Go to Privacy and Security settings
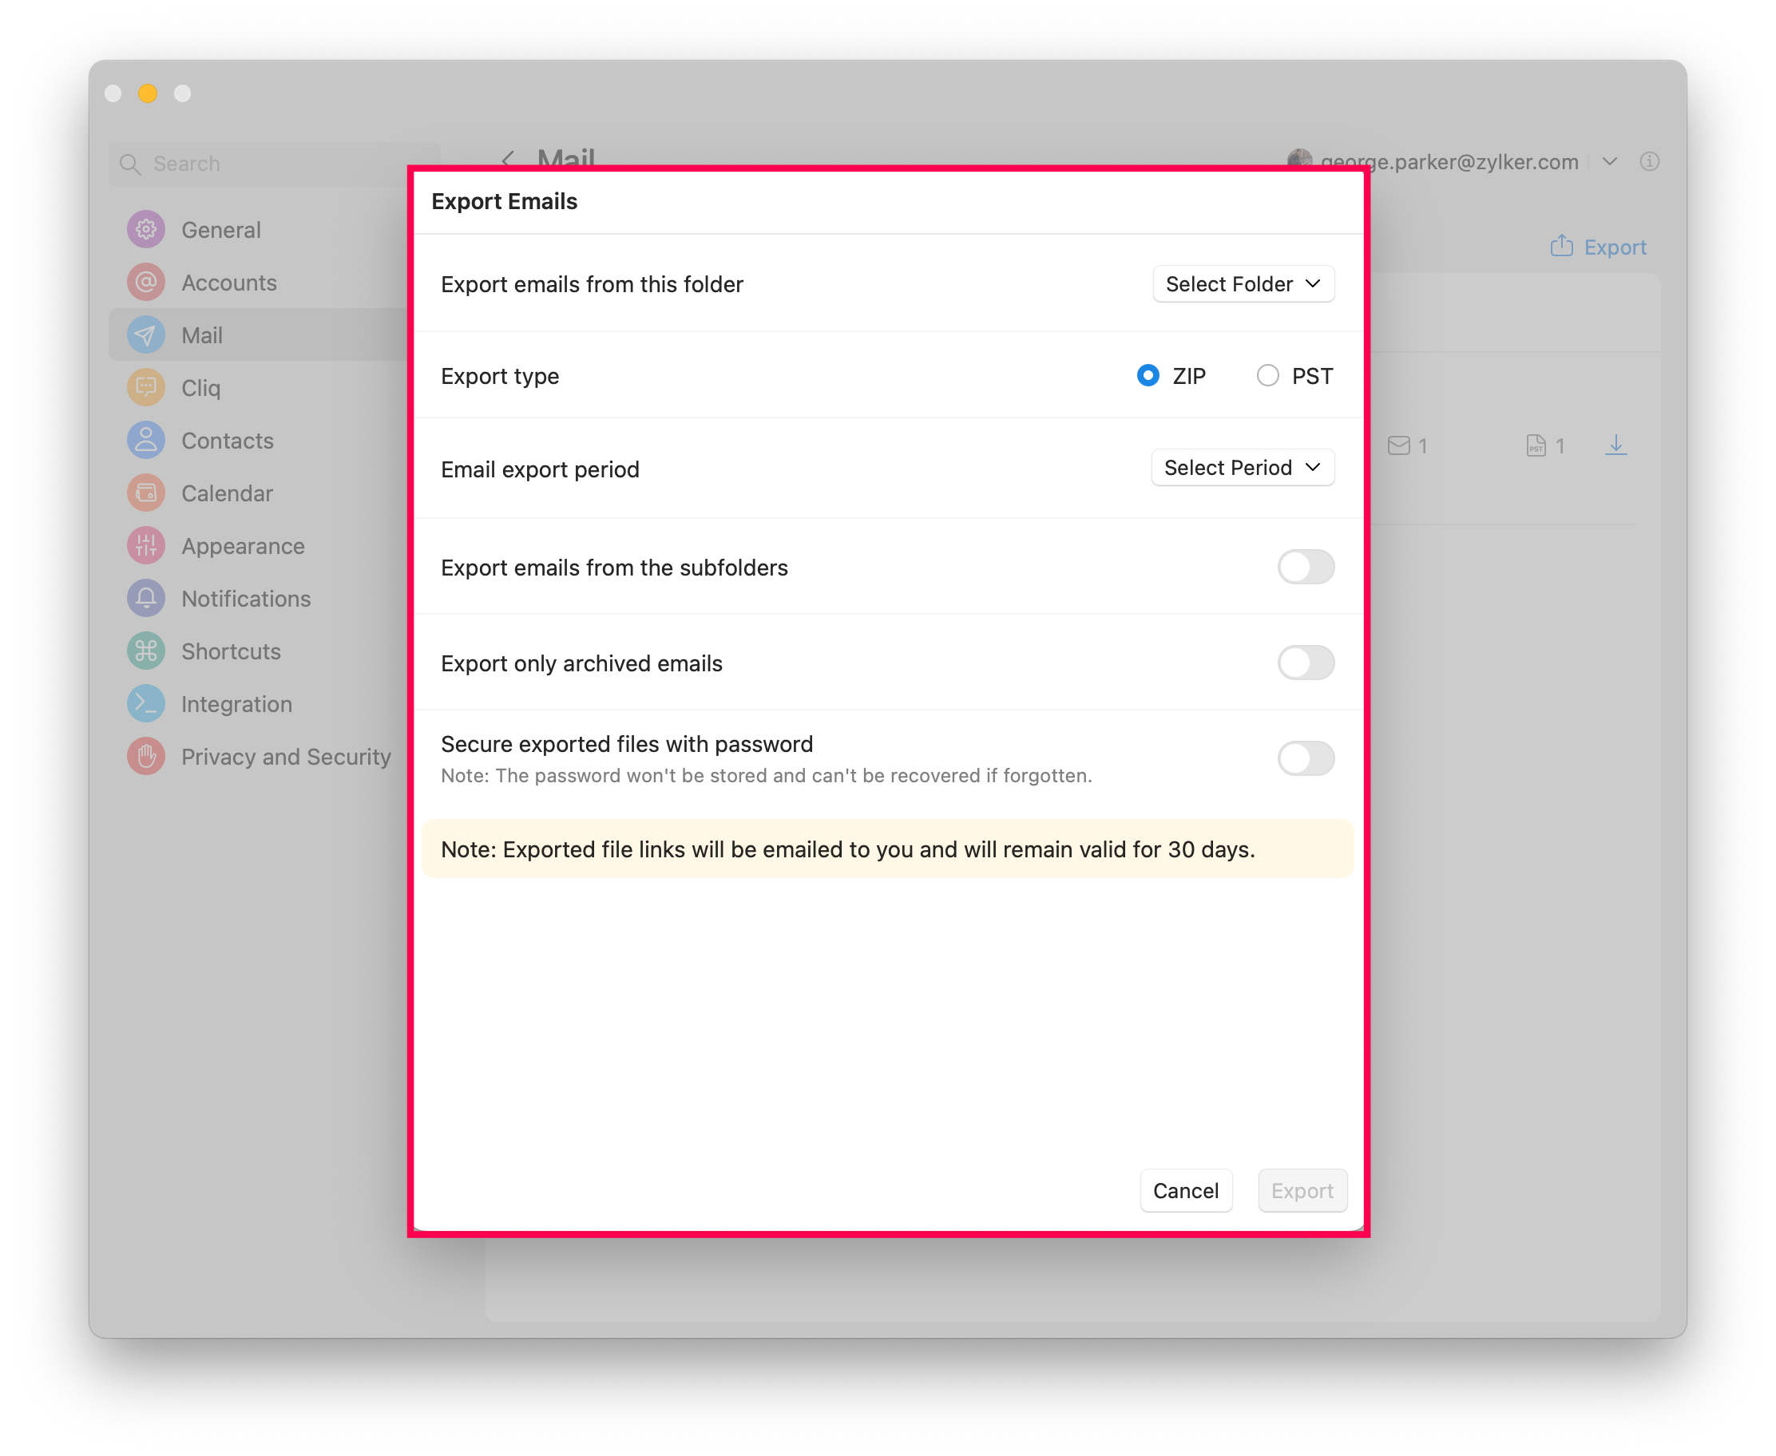The height and width of the screenshot is (1456, 1776). click(285, 757)
